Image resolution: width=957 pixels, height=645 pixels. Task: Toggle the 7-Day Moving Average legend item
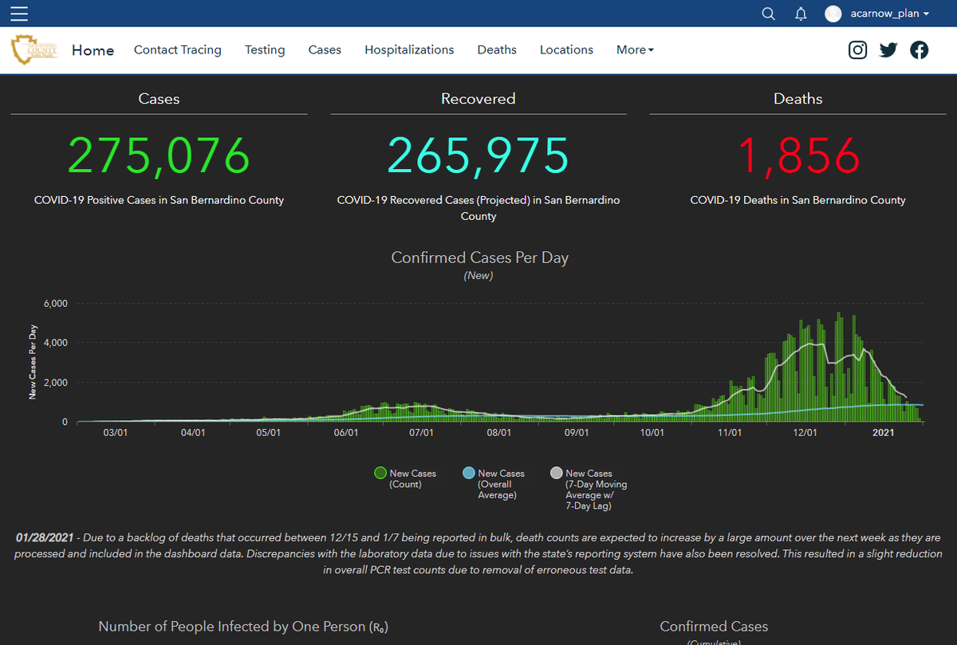pyautogui.click(x=589, y=490)
